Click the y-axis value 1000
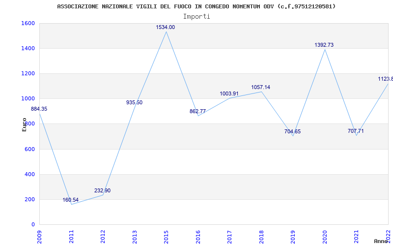Viewport: 393px width, 246px height. point(28,99)
